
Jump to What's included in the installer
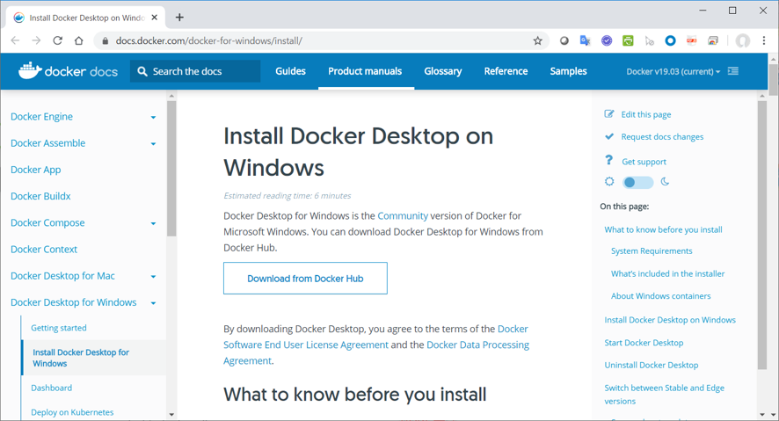(x=667, y=273)
